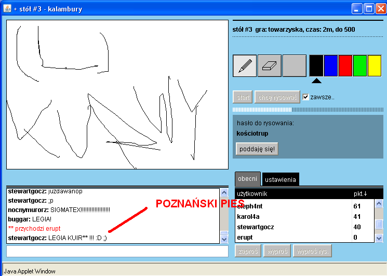Viewport: 387px width, 276px height.
Task: Pick the yellow color swatch
Action: tap(375, 65)
